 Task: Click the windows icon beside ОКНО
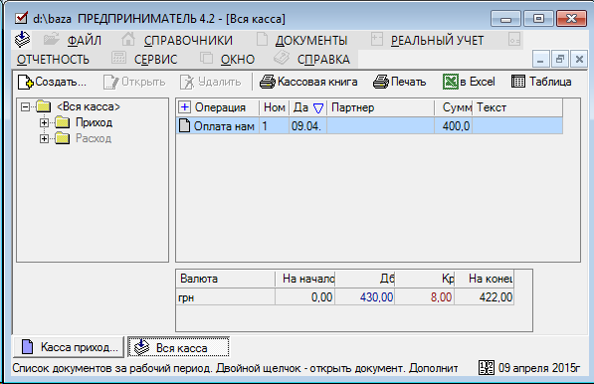pos(207,59)
